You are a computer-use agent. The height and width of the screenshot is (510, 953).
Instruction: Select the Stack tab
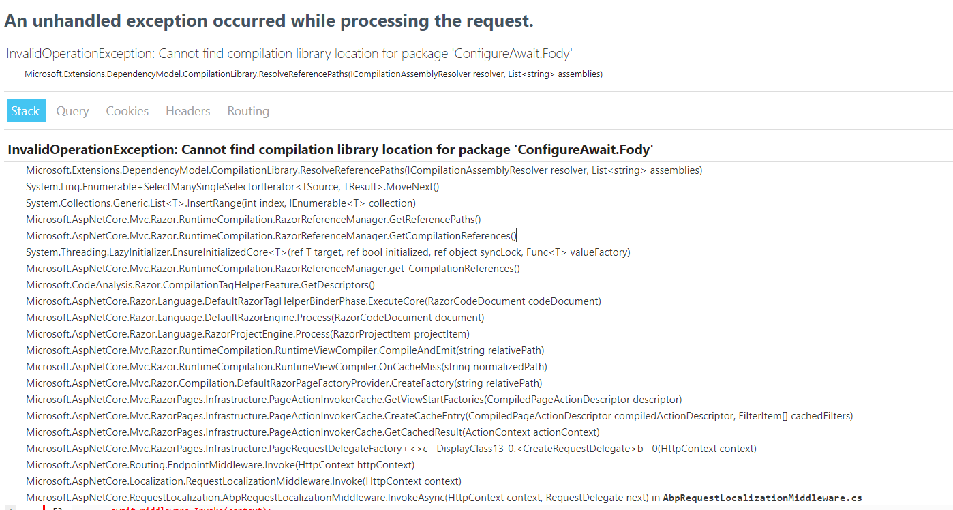click(26, 110)
